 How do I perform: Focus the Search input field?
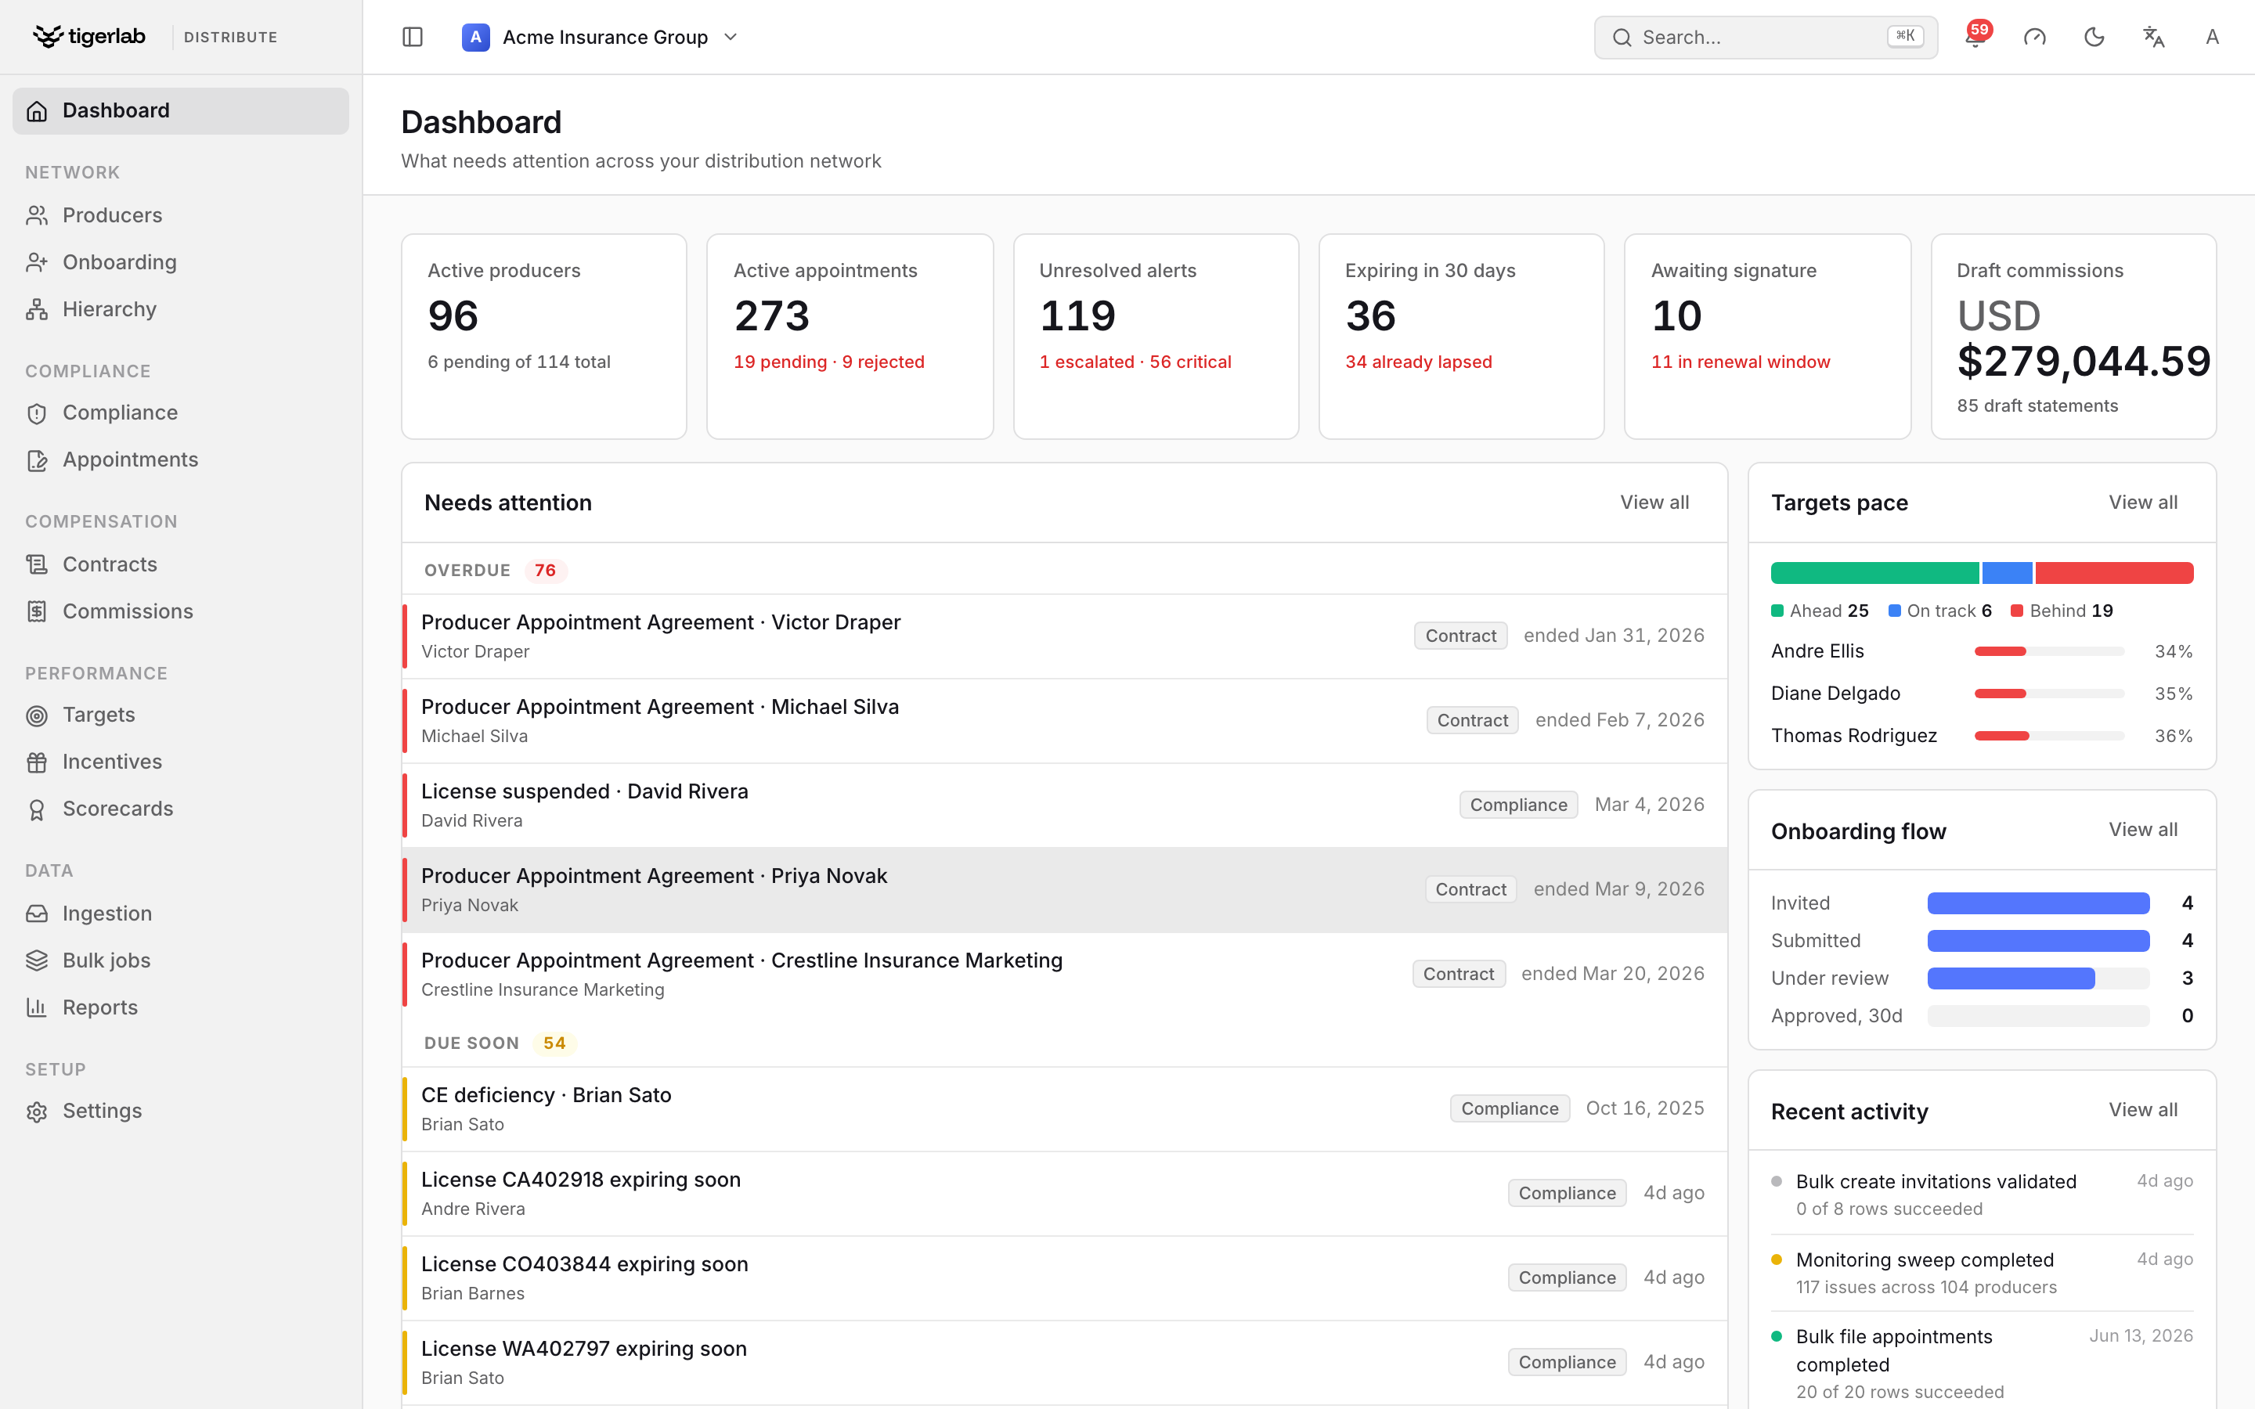(1766, 38)
